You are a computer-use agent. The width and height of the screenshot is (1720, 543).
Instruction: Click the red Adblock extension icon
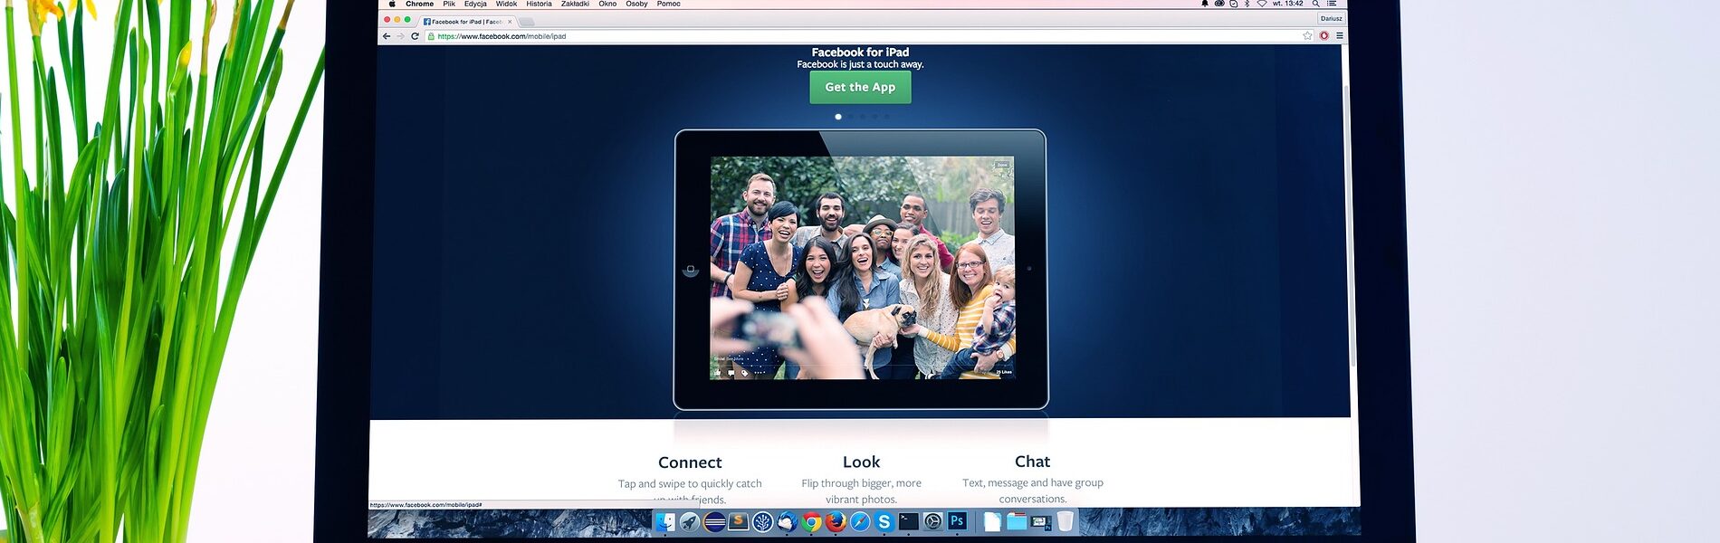(1324, 36)
